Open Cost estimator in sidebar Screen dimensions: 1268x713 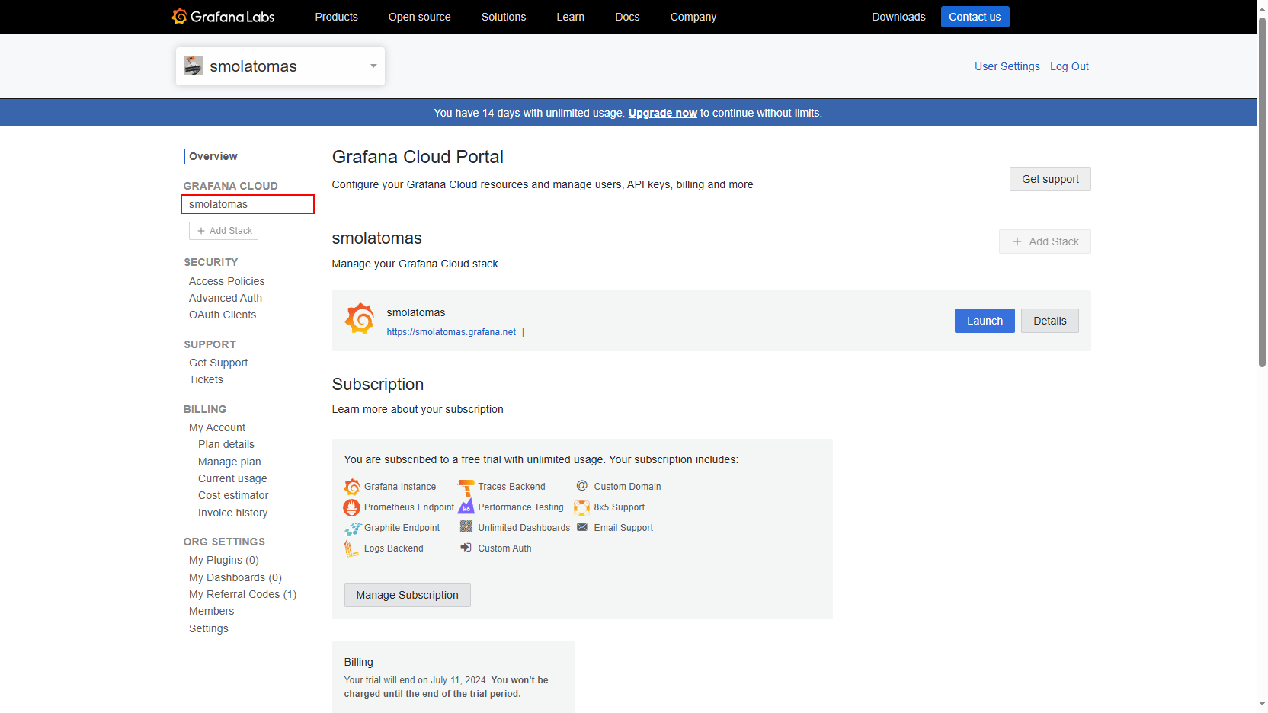233,495
